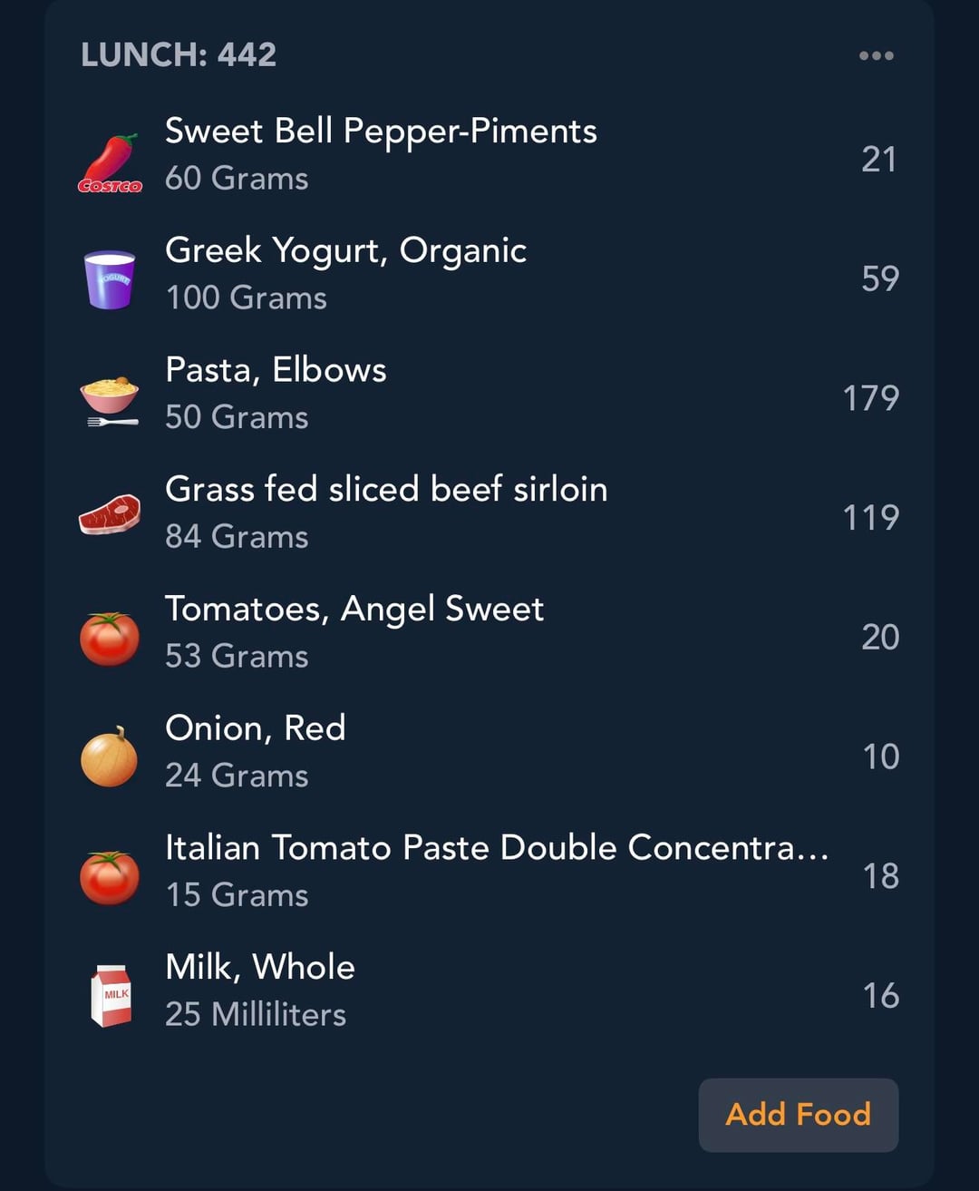Open Sweet Bell Pepper-Piments entry
This screenshot has height=1191, width=979.
tap(381, 132)
